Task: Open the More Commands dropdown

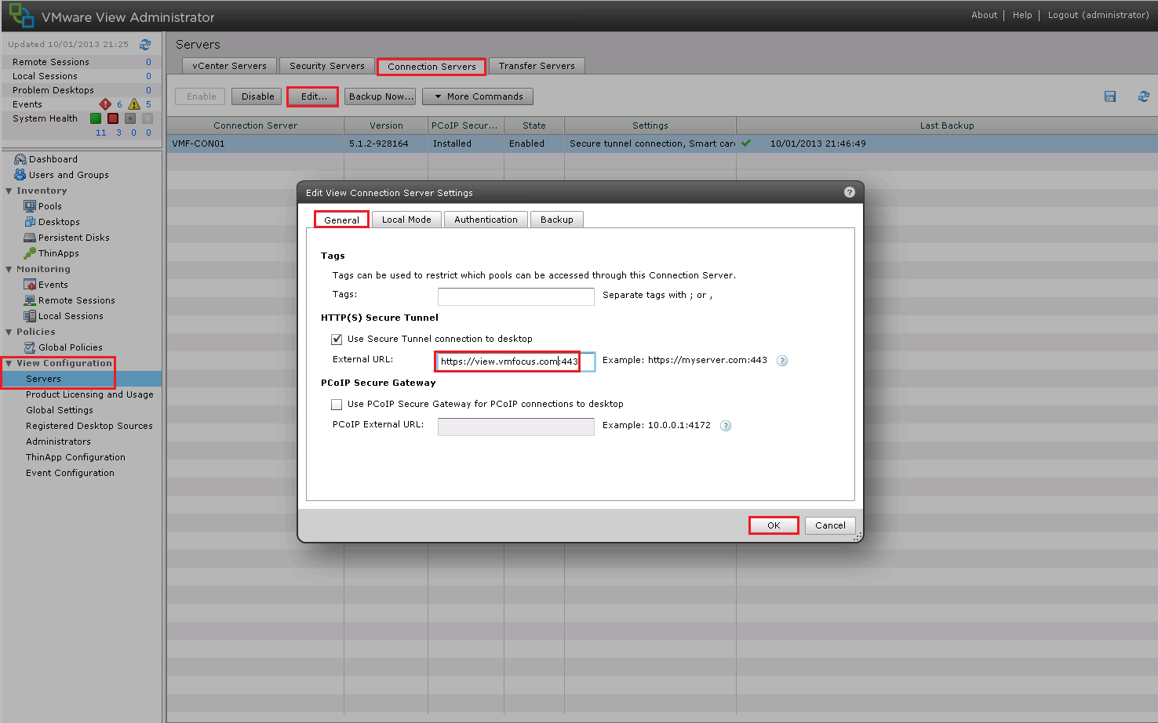Action: click(x=478, y=96)
